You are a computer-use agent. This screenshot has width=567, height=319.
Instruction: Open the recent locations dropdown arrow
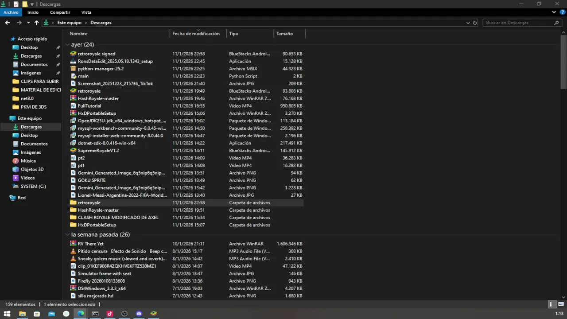click(28, 23)
